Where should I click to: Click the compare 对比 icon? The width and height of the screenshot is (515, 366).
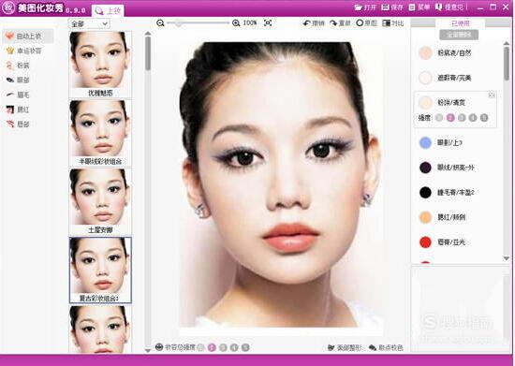[x=386, y=23]
